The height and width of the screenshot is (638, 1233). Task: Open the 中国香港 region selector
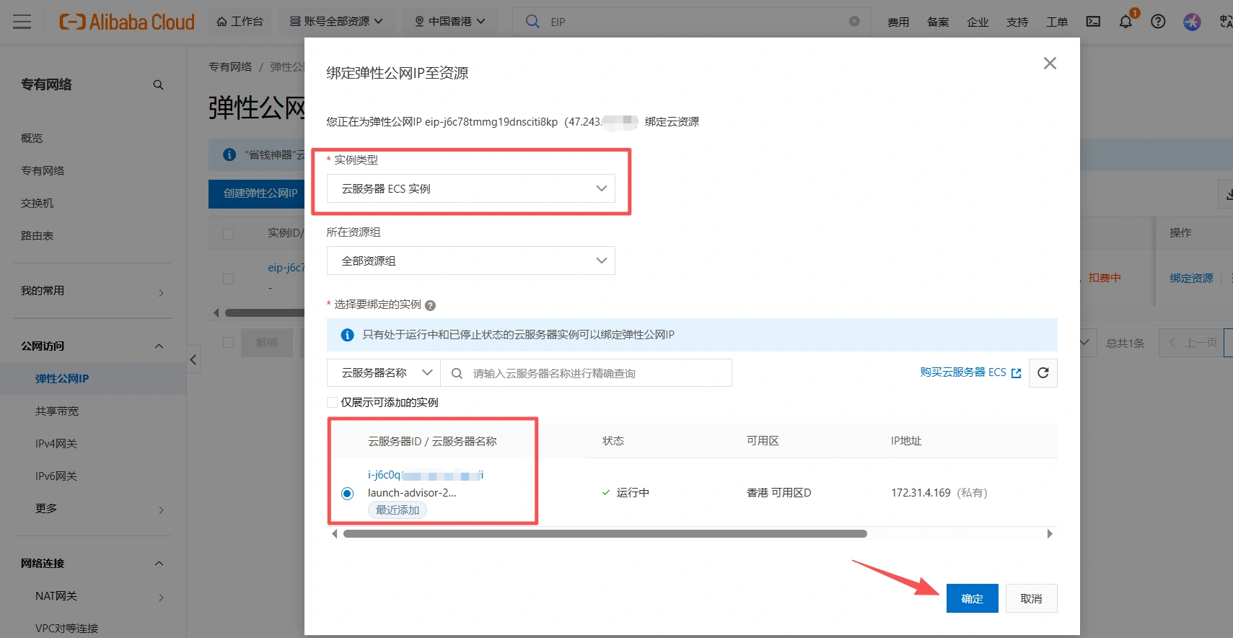450,22
